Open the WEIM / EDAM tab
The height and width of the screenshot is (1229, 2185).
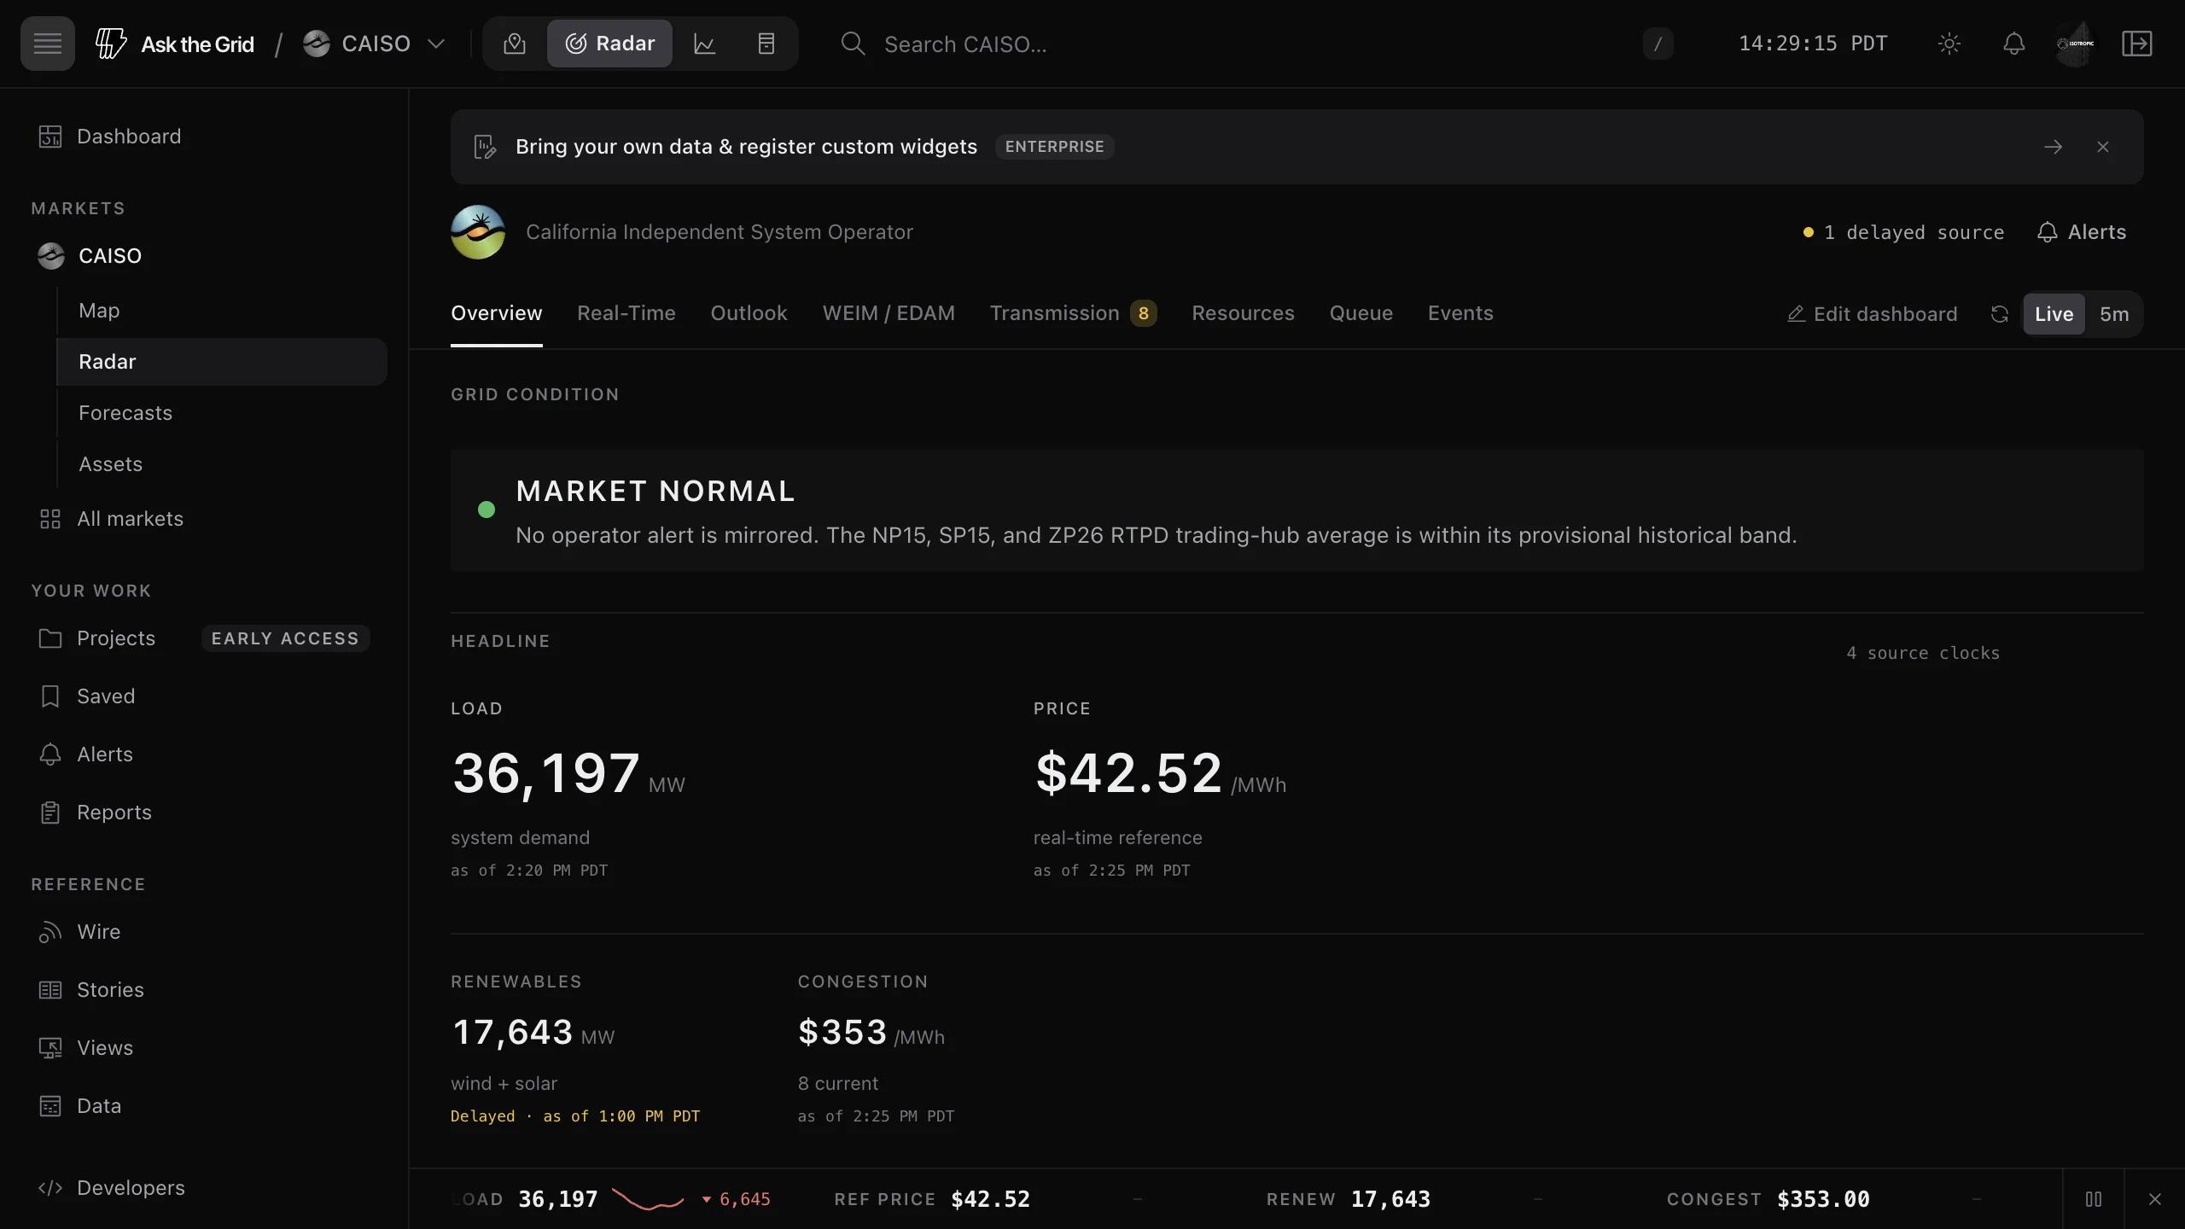pyautogui.click(x=889, y=313)
